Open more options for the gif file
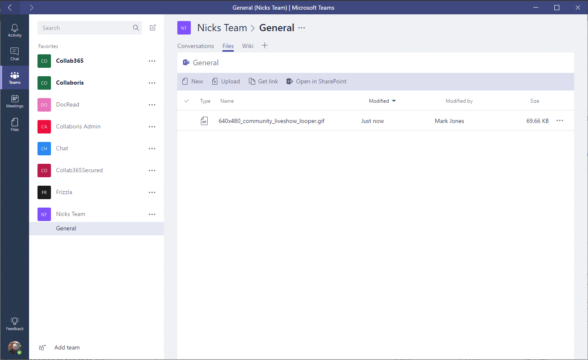Image resolution: width=588 pixels, height=360 pixels. click(559, 121)
